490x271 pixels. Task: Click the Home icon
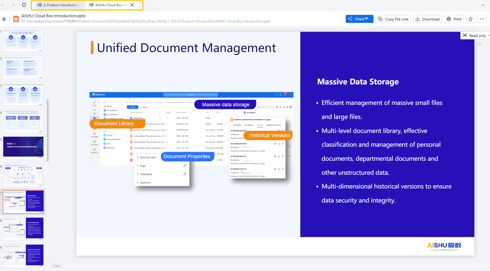tap(4, 19)
